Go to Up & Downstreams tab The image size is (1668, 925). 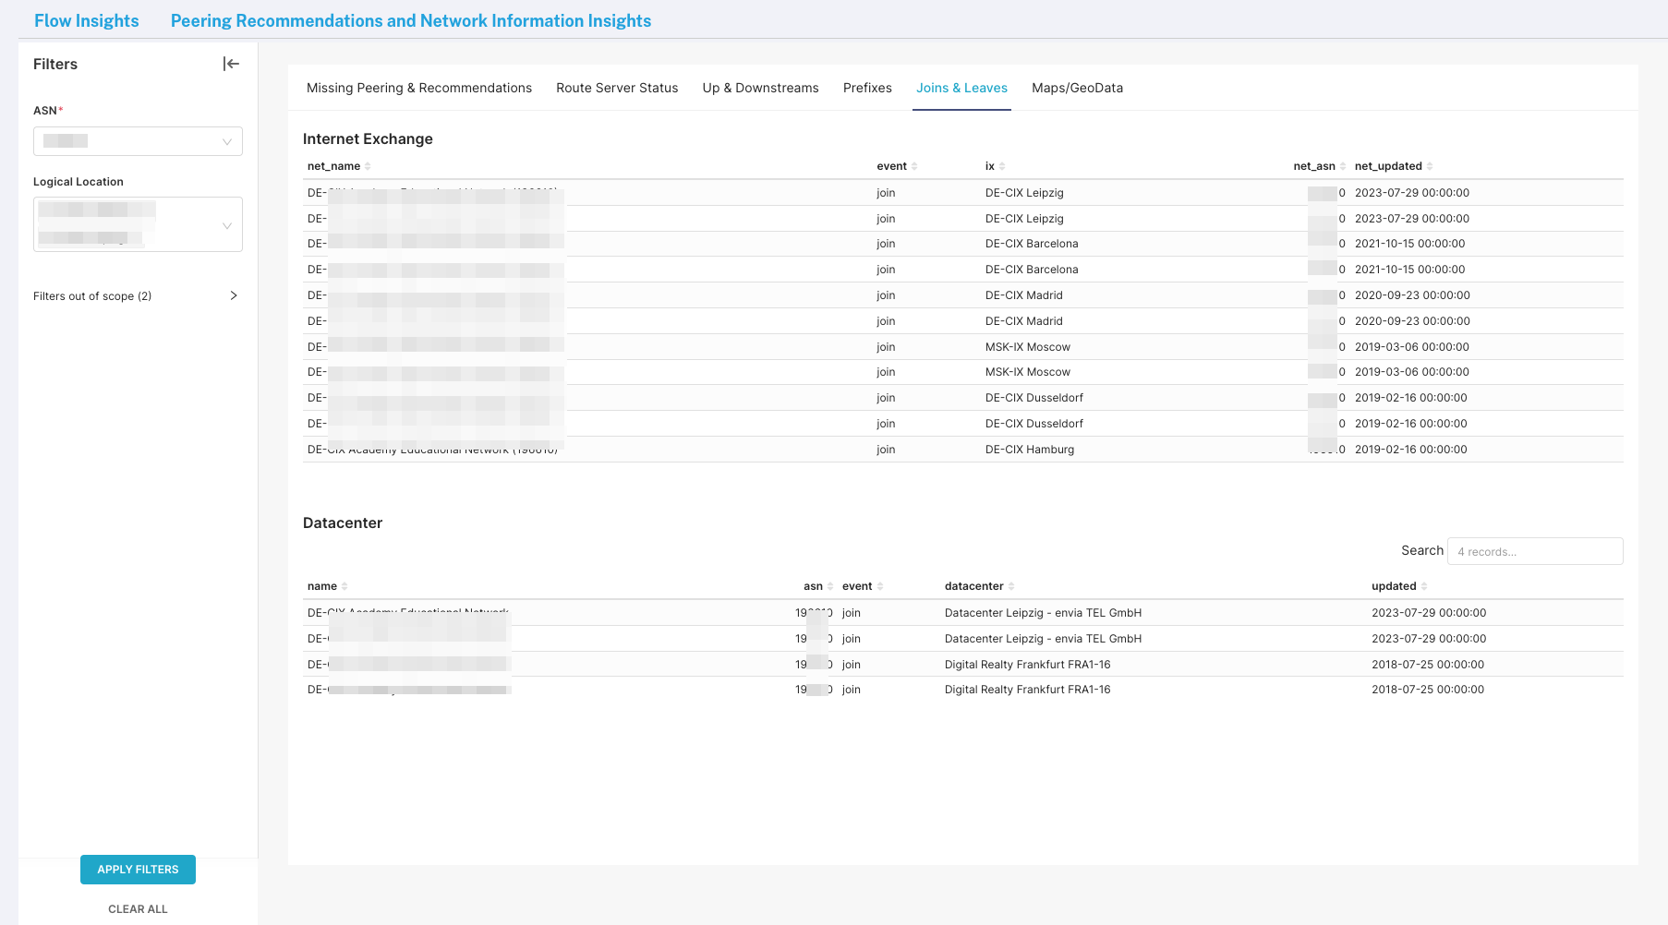tap(760, 88)
